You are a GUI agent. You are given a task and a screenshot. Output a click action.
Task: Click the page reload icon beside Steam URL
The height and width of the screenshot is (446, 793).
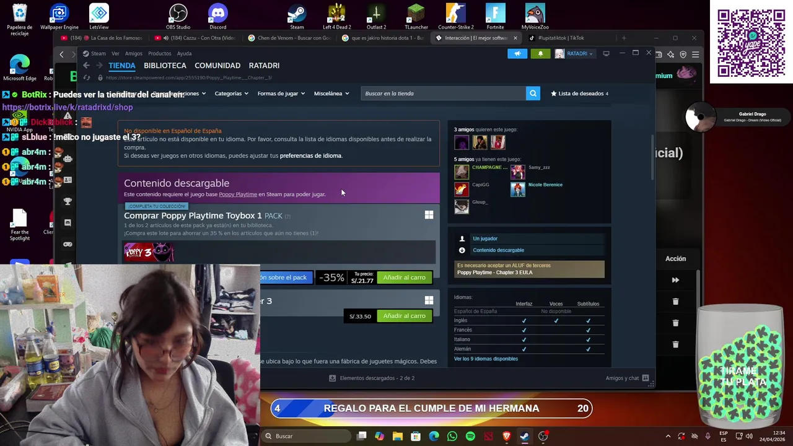pos(86,77)
